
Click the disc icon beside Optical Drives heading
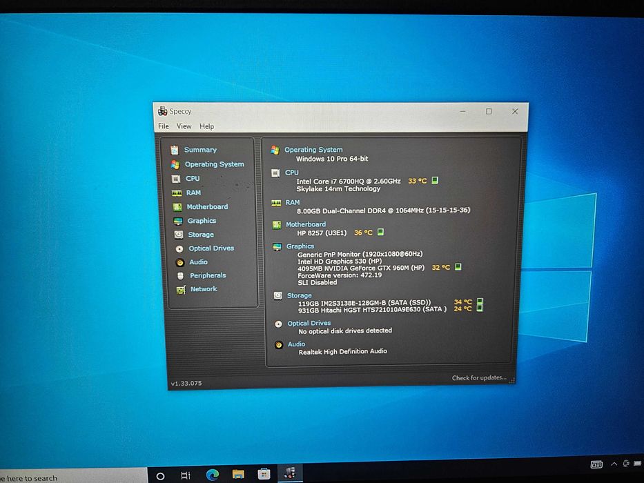278,324
